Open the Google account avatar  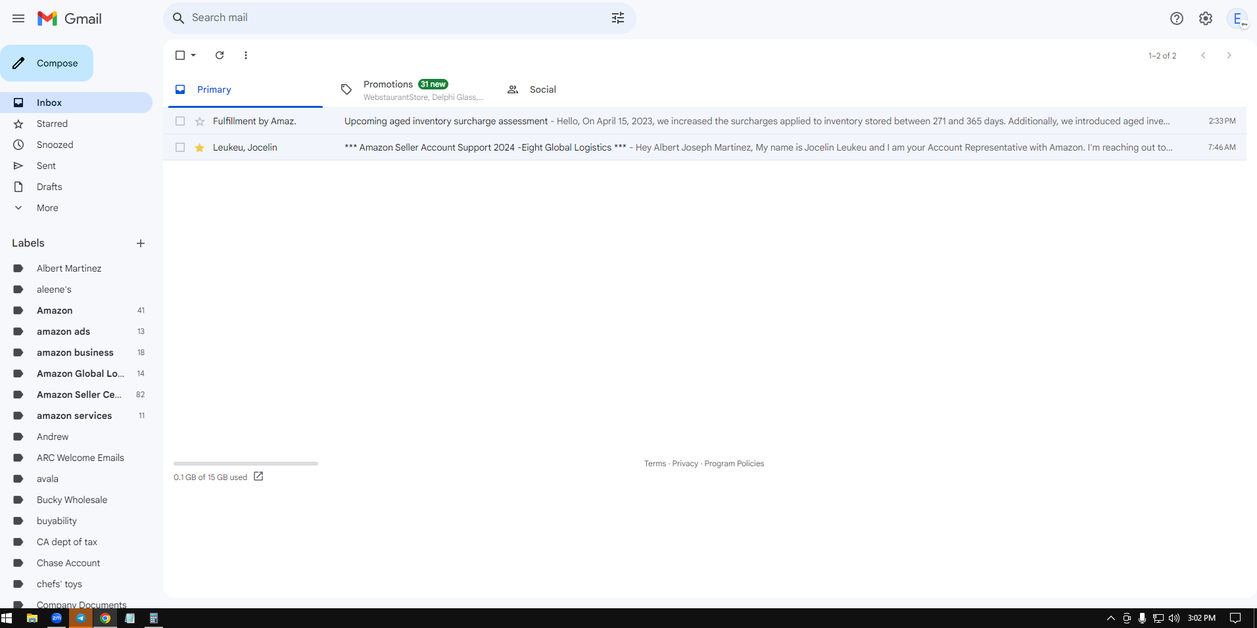click(x=1238, y=18)
